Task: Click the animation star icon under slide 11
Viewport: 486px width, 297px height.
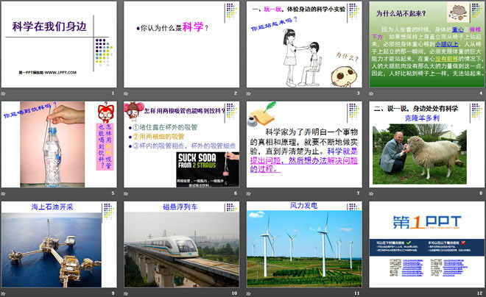Action: point(250,293)
